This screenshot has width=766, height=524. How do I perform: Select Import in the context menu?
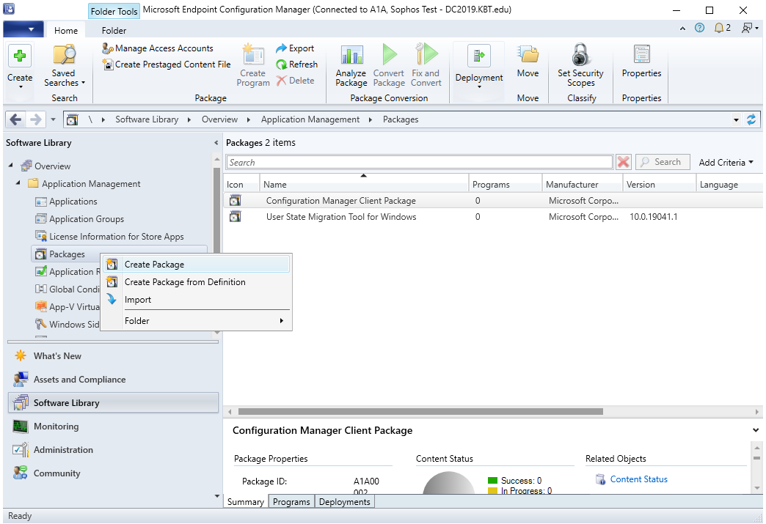138,300
